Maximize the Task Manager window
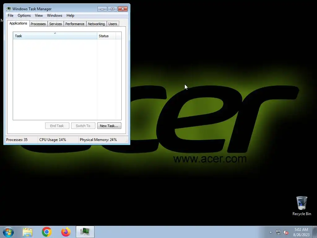317x238 pixels. tap(112, 9)
